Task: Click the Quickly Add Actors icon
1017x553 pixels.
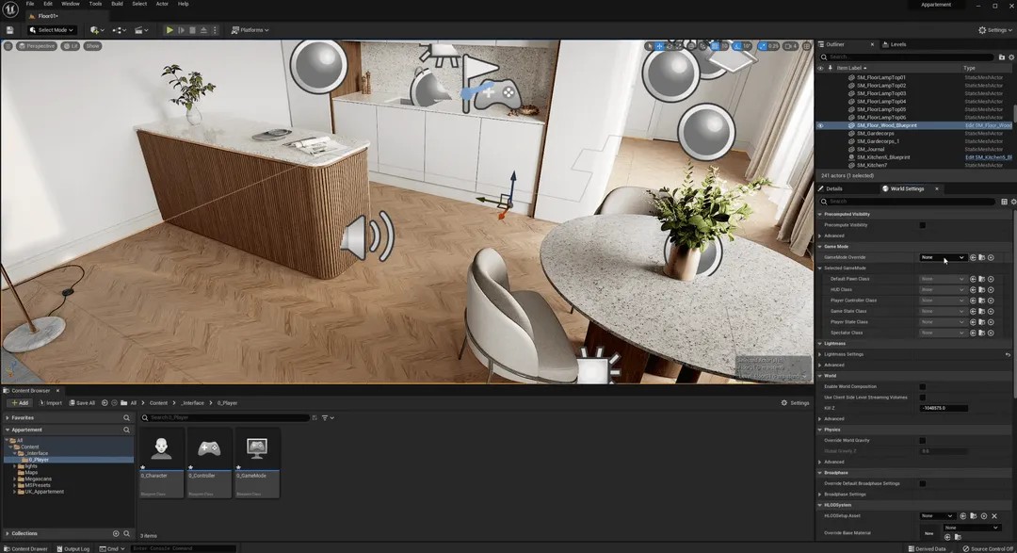Action: point(93,29)
